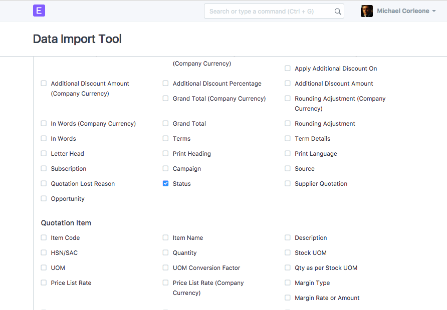447x310 pixels.
Task: Check the Print Language field
Action: (x=287, y=153)
